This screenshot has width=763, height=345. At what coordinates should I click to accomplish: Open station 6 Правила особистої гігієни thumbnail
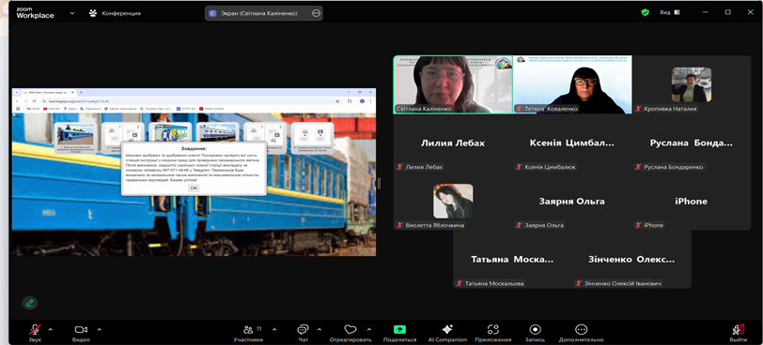313,138
